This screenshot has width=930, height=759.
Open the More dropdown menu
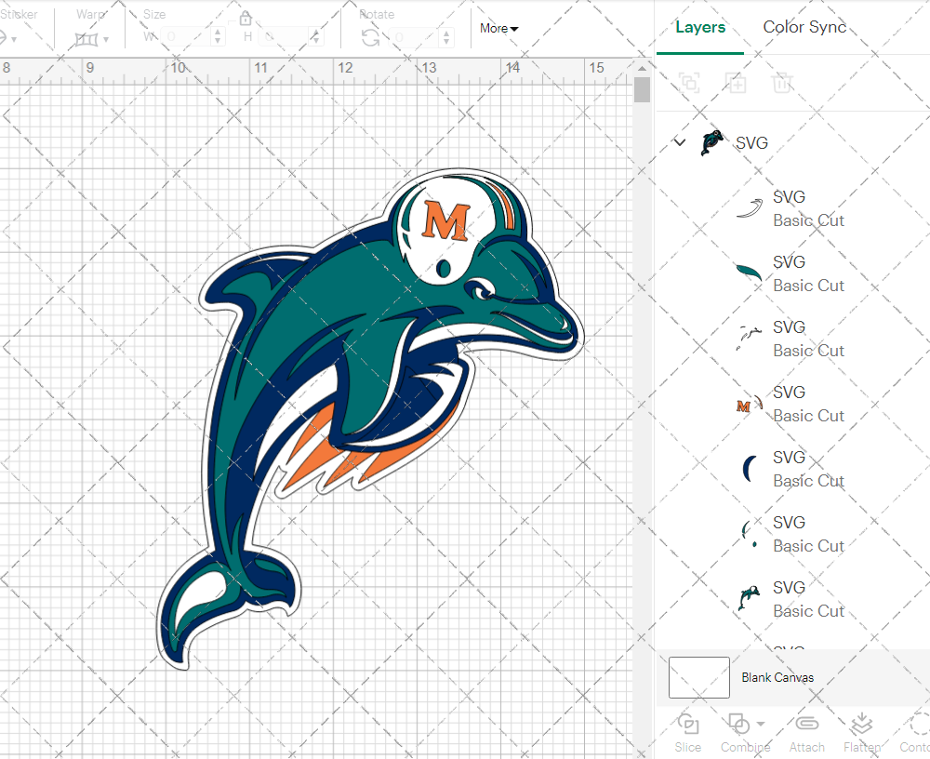(498, 29)
